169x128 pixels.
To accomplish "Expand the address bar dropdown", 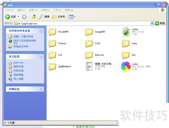I will click(152, 23).
